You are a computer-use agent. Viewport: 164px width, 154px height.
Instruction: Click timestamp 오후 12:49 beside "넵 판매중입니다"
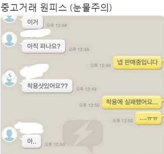(100, 65)
